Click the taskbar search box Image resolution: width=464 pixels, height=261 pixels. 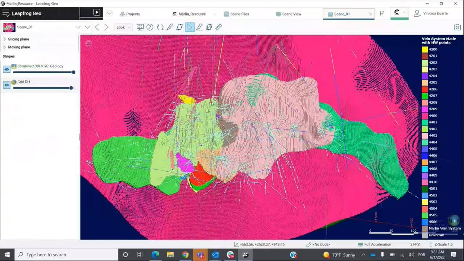pyautogui.click(x=66, y=254)
